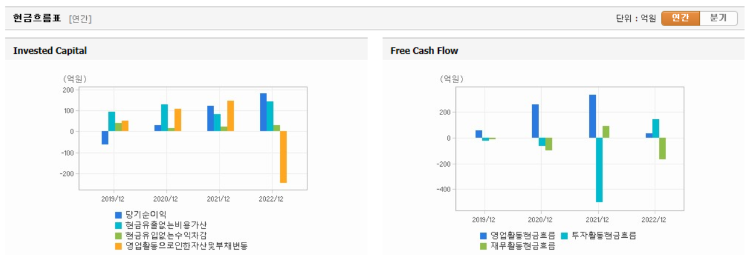This screenshot has width=748, height=255.
Task: Click the 2021/12 axis label in Invested Capital
Action: click(x=218, y=199)
